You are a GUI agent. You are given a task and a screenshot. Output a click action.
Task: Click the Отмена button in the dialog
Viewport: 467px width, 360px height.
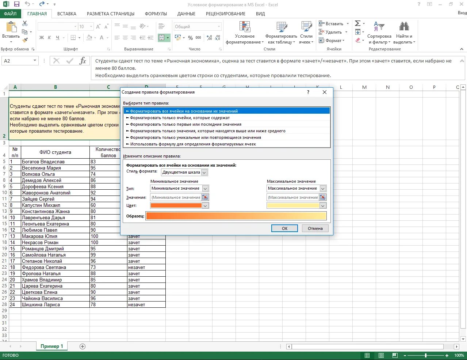coord(315,228)
